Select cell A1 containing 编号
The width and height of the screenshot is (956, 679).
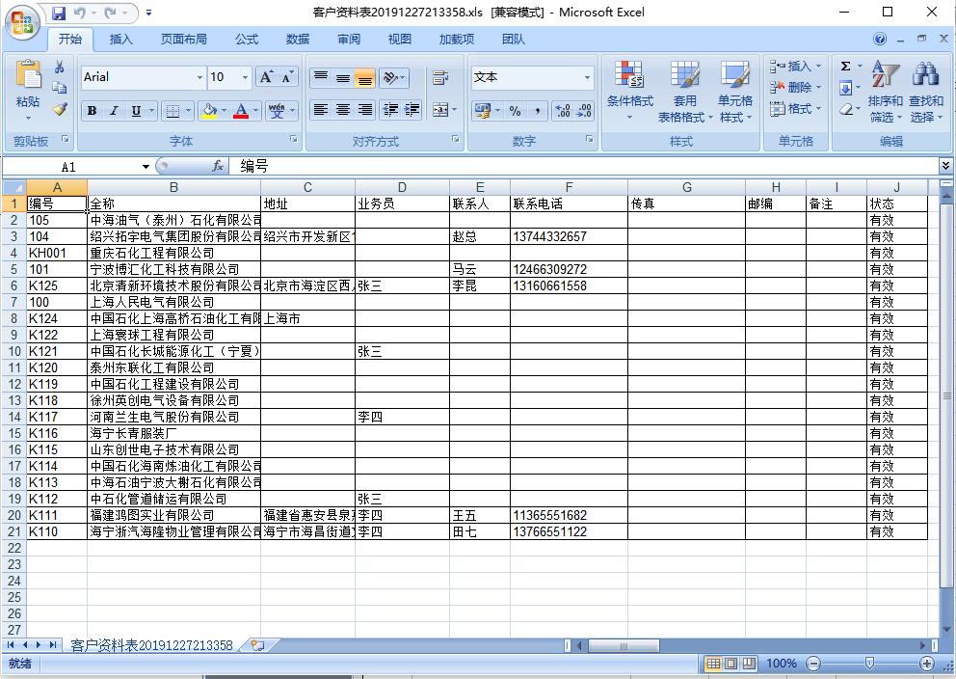(55, 202)
